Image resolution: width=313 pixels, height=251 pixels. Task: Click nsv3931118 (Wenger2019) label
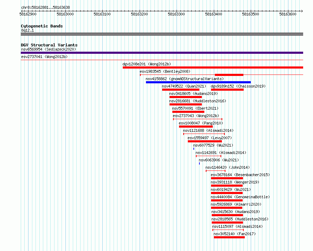pos(235,182)
